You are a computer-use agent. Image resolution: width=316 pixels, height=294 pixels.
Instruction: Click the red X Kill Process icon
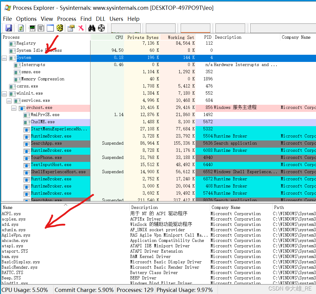(81, 28)
